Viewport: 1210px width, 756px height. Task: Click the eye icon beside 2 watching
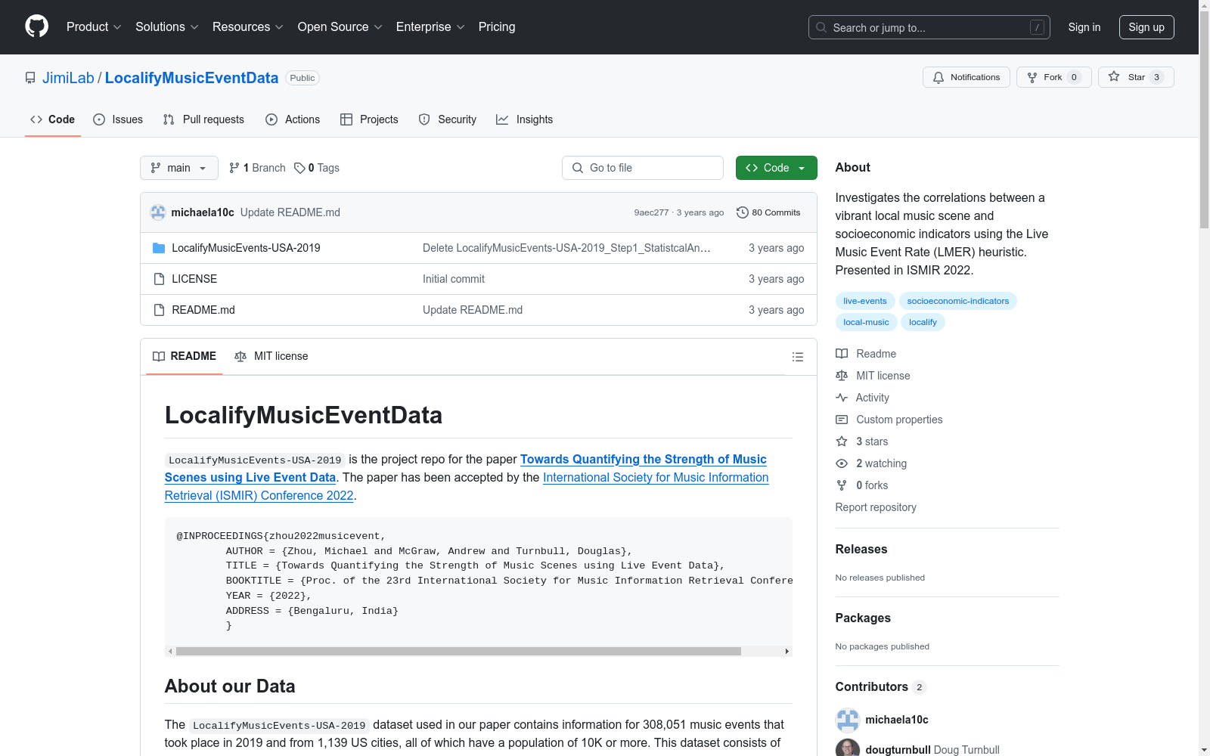click(x=842, y=463)
